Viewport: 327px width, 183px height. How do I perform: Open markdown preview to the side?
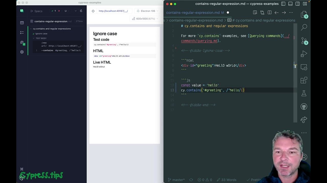[x=255, y=12]
